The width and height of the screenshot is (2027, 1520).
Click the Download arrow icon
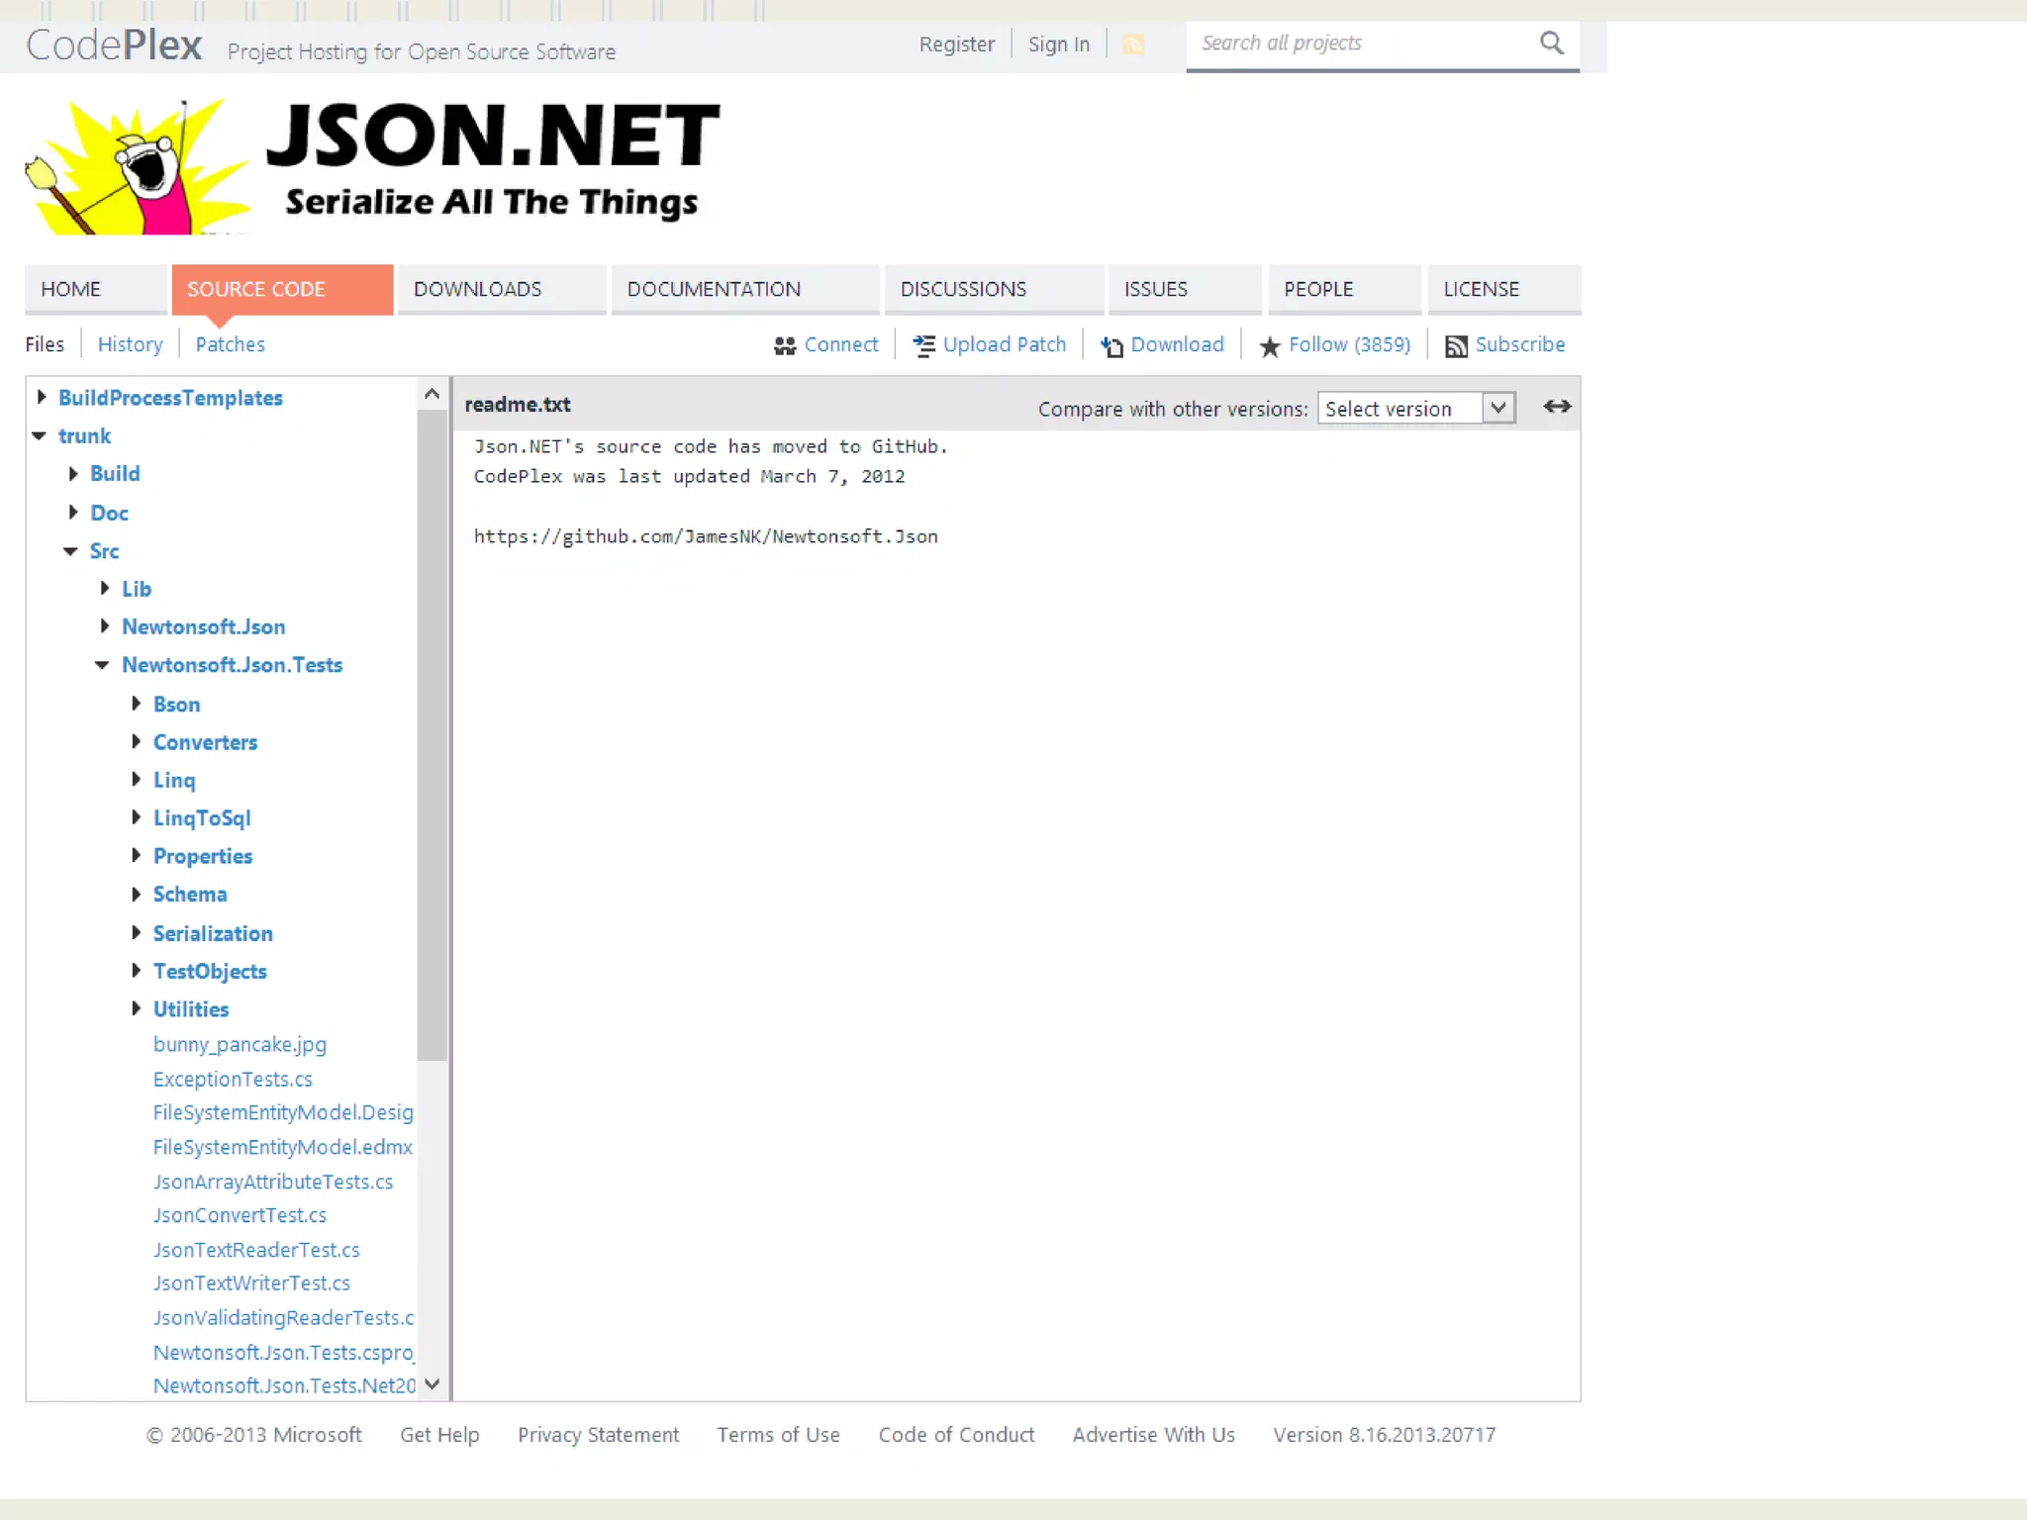(x=1111, y=345)
